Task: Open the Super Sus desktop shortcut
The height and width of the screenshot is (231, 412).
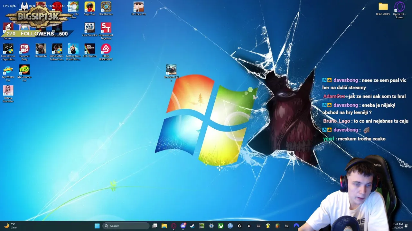Action: [x=89, y=9]
